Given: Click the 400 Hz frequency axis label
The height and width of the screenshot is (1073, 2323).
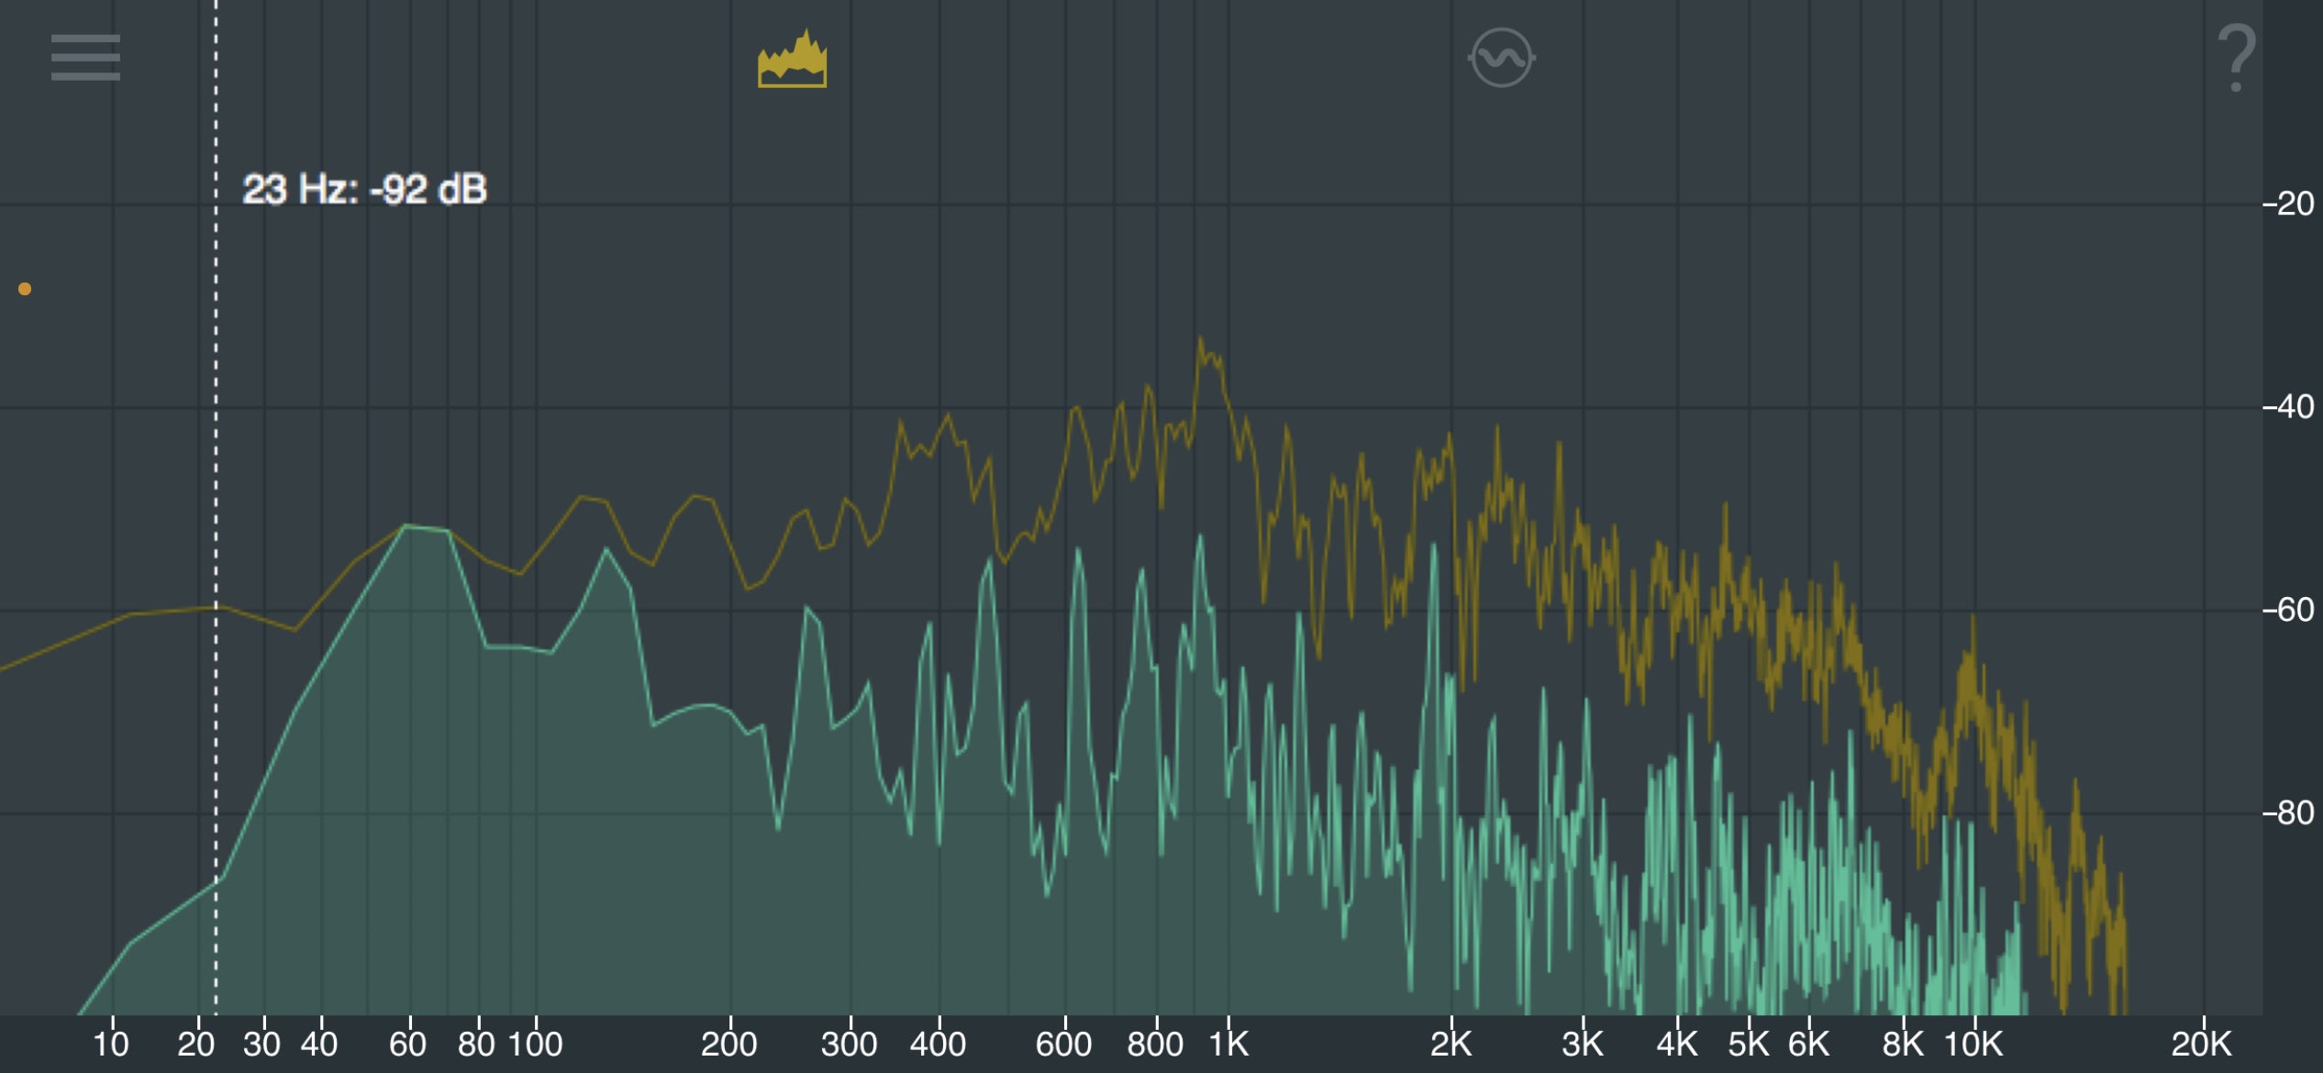Looking at the screenshot, I should 938,1044.
